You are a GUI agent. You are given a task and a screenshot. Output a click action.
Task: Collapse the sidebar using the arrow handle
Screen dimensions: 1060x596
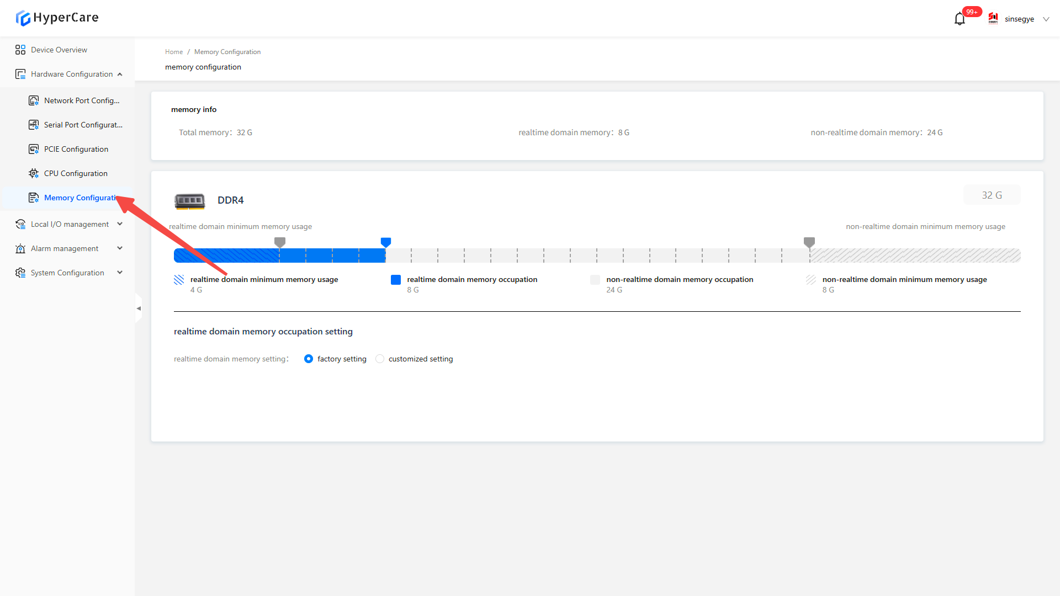(139, 308)
